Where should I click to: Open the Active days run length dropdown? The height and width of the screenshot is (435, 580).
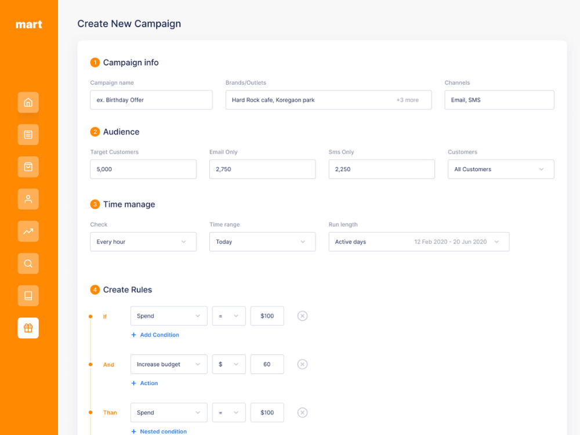419,241
